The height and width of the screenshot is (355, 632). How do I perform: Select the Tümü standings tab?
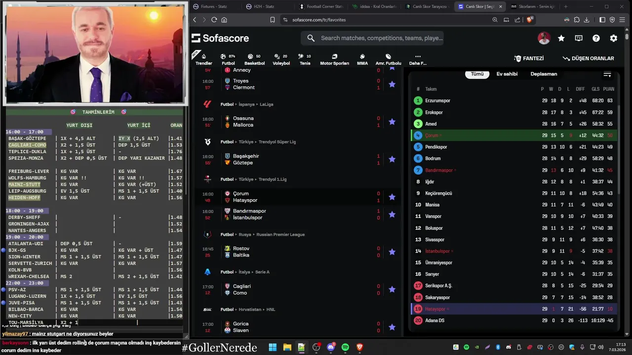click(x=477, y=74)
